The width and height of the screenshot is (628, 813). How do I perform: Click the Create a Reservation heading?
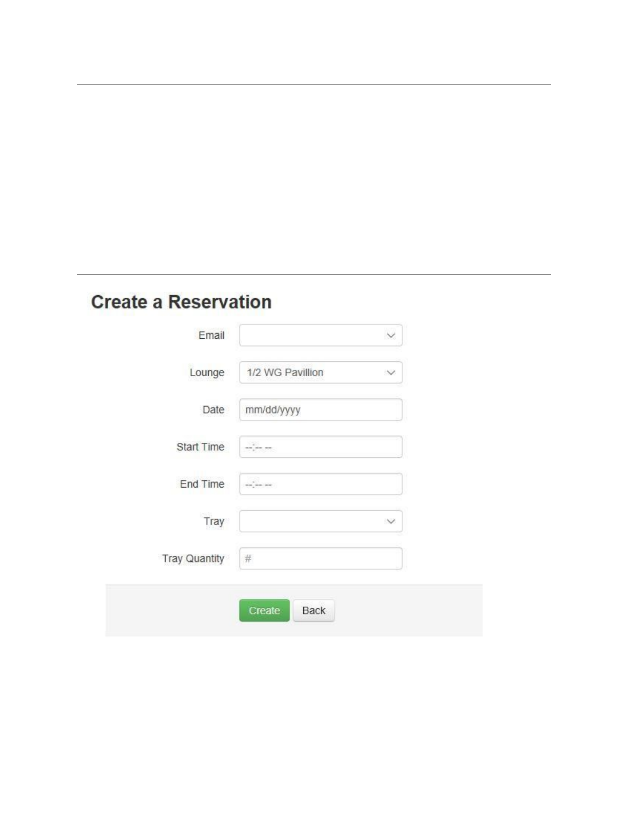click(x=181, y=302)
